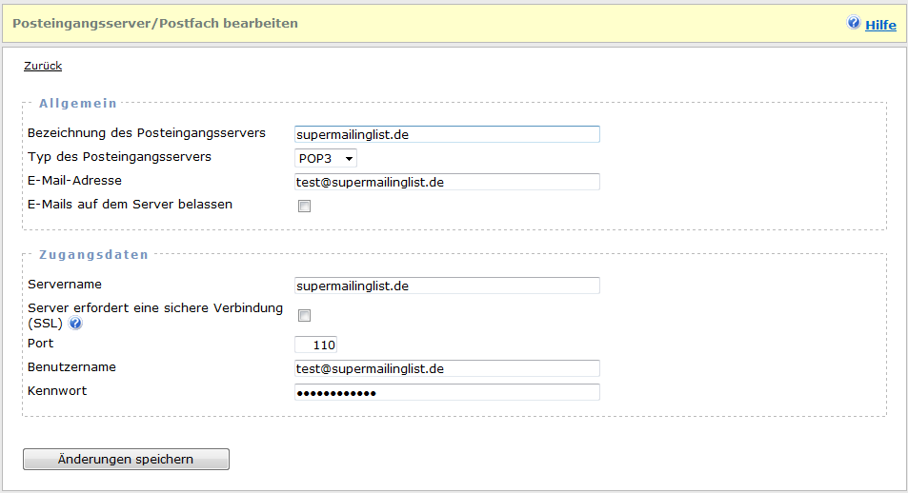Click the 'E-Mails auf dem Server belassen' label

pyautogui.click(x=131, y=204)
